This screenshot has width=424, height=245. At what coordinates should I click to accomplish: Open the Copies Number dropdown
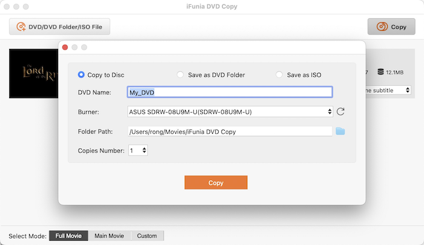click(x=137, y=151)
